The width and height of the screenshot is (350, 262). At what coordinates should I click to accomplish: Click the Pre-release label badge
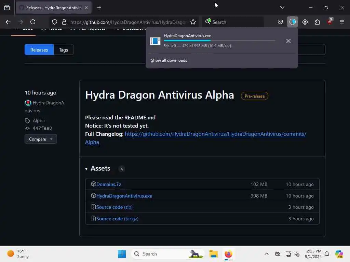(x=254, y=96)
